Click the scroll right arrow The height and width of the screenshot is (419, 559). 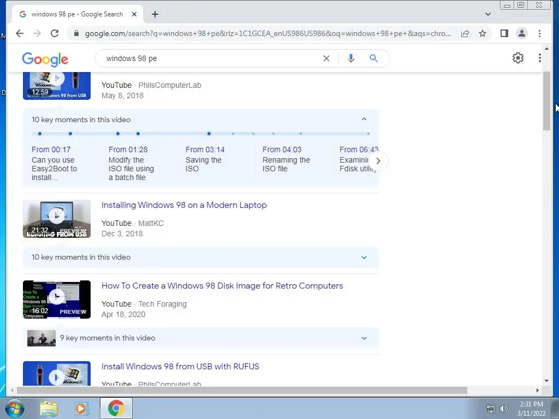click(537, 391)
